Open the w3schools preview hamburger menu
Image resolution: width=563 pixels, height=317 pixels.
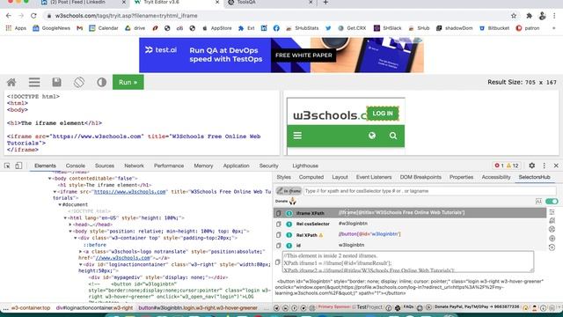point(297,136)
